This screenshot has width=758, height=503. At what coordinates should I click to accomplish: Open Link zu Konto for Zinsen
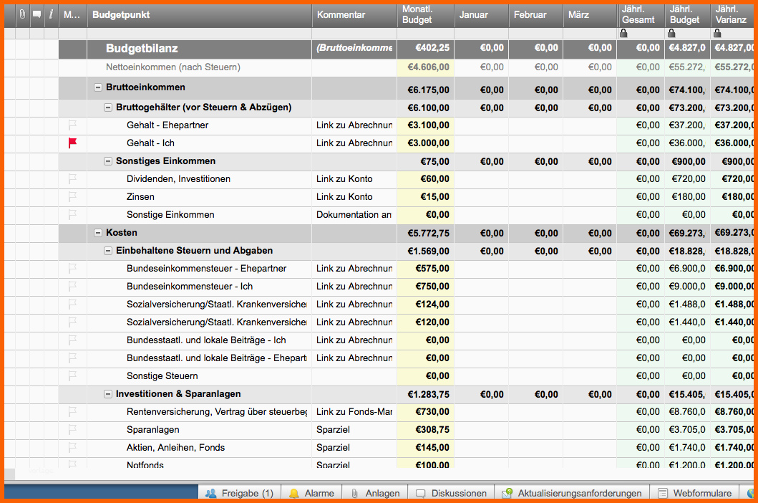point(344,197)
